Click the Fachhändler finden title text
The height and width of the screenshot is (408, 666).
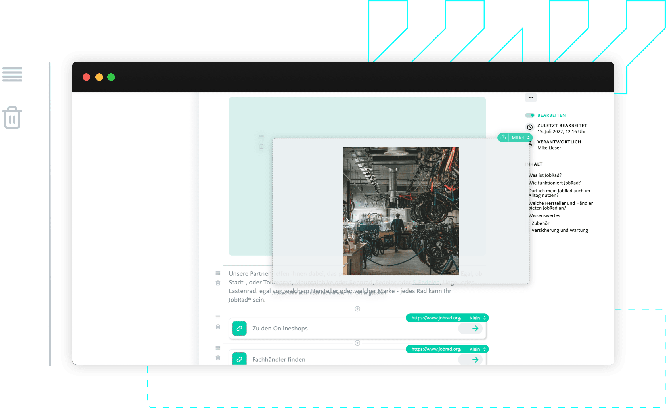point(278,359)
